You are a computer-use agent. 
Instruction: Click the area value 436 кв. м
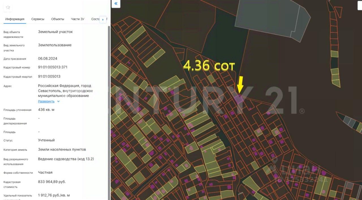coord(46,110)
